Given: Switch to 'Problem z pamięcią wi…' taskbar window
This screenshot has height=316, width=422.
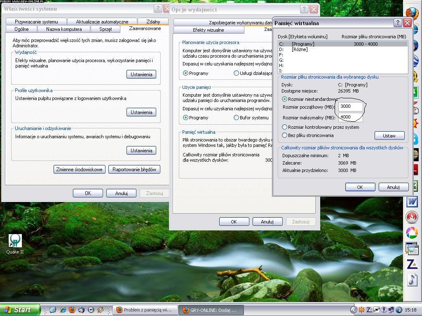Looking at the screenshot, I should point(145,310).
